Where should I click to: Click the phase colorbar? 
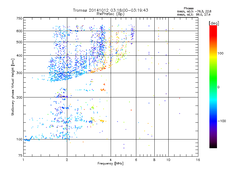[x=213, y=86]
